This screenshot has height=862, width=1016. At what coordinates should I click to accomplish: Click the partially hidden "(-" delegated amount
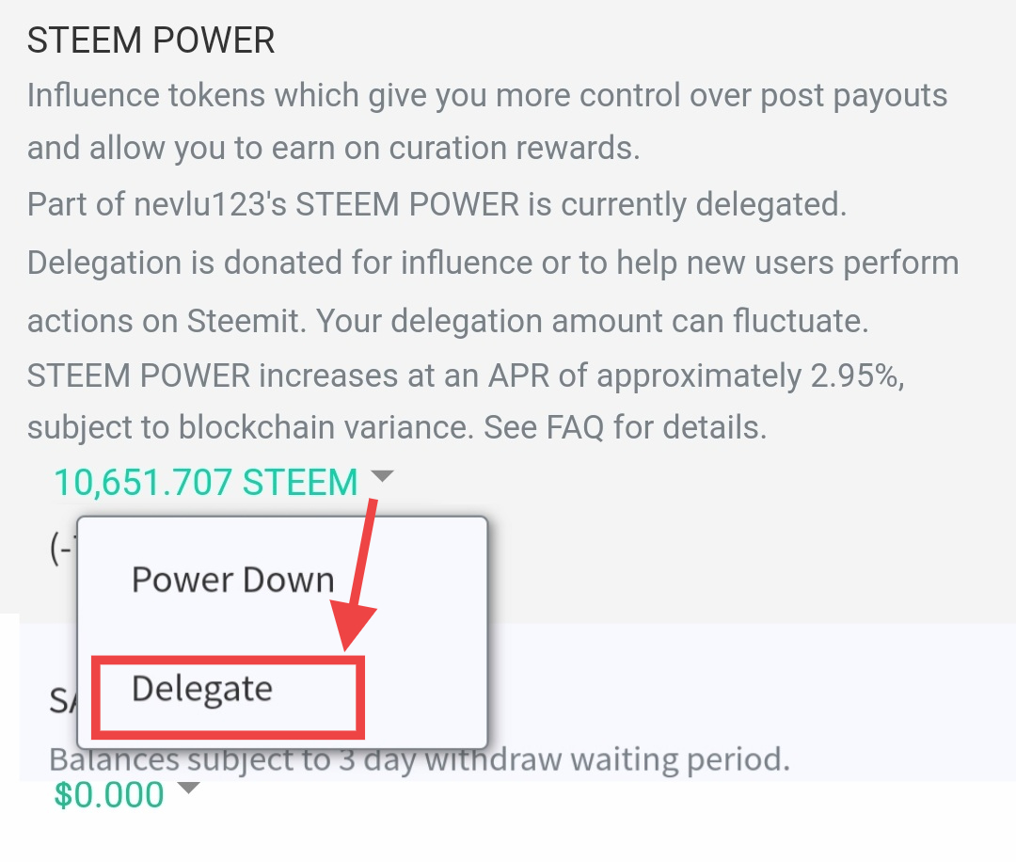tap(62, 551)
